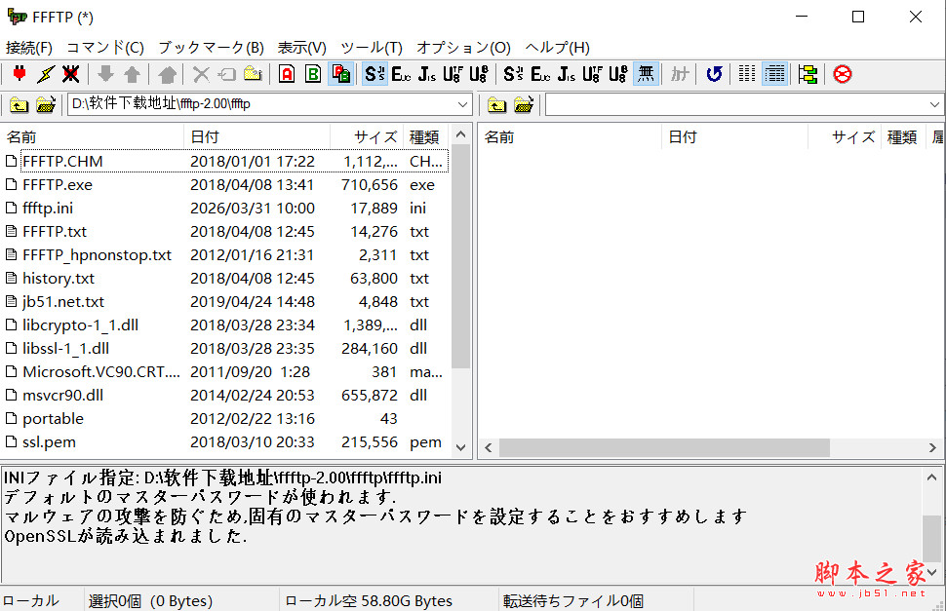Image resolution: width=946 pixels, height=611 pixels.
Task: Open the オプション(O) menu
Action: click(463, 48)
